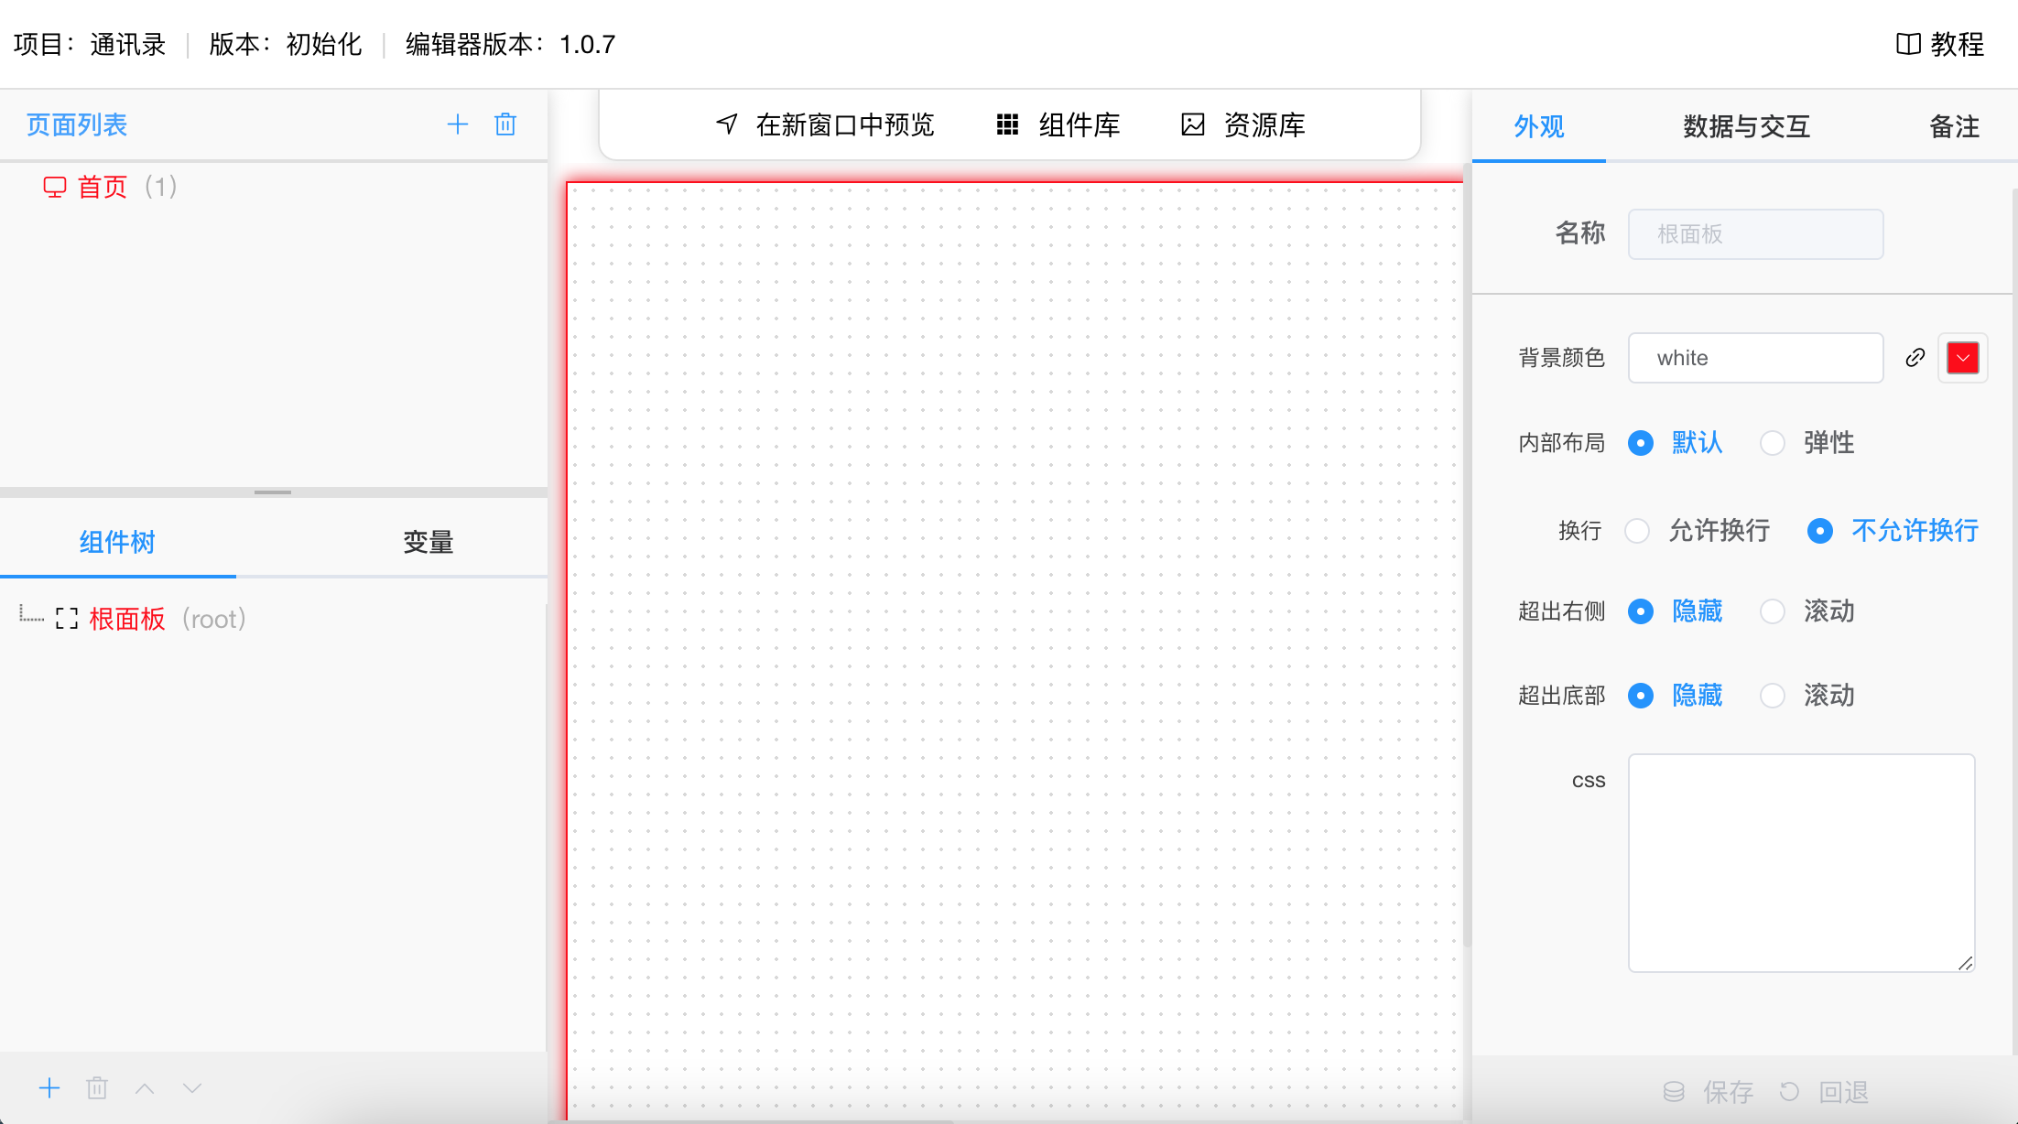Add a component with bottom plus icon

click(x=49, y=1088)
